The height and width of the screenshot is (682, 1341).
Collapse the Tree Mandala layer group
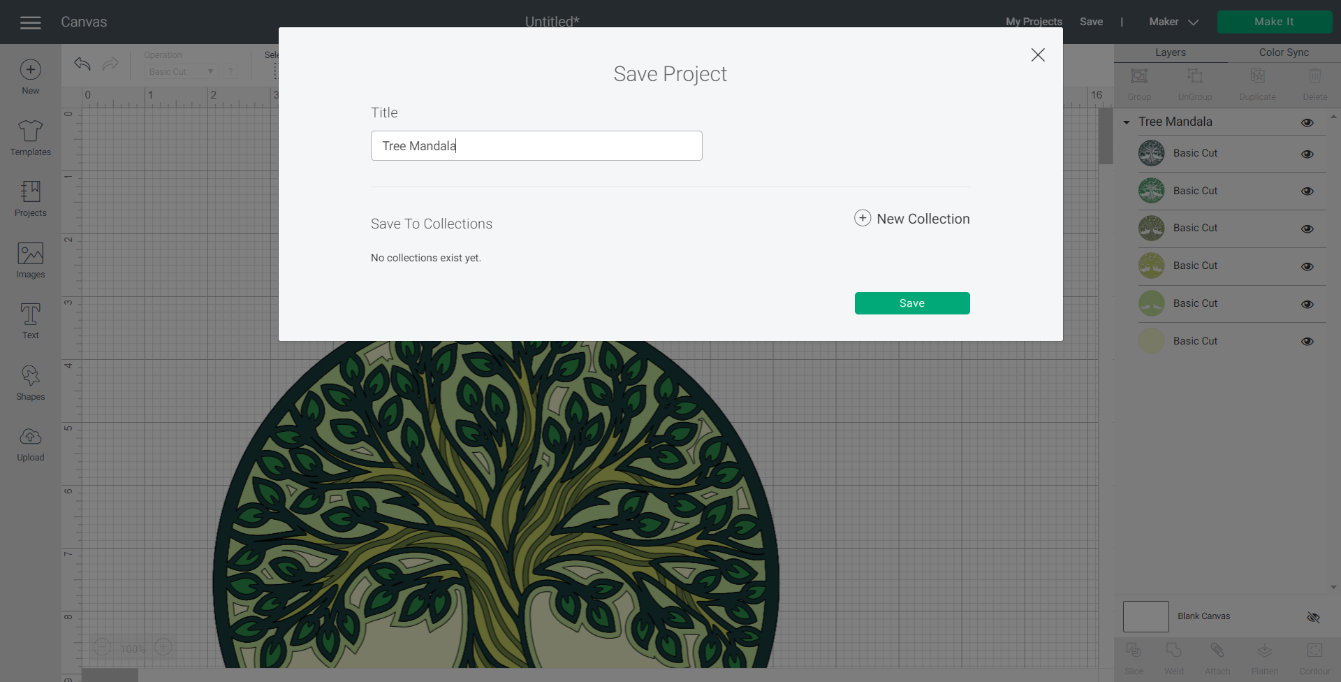pos(1126,122)
